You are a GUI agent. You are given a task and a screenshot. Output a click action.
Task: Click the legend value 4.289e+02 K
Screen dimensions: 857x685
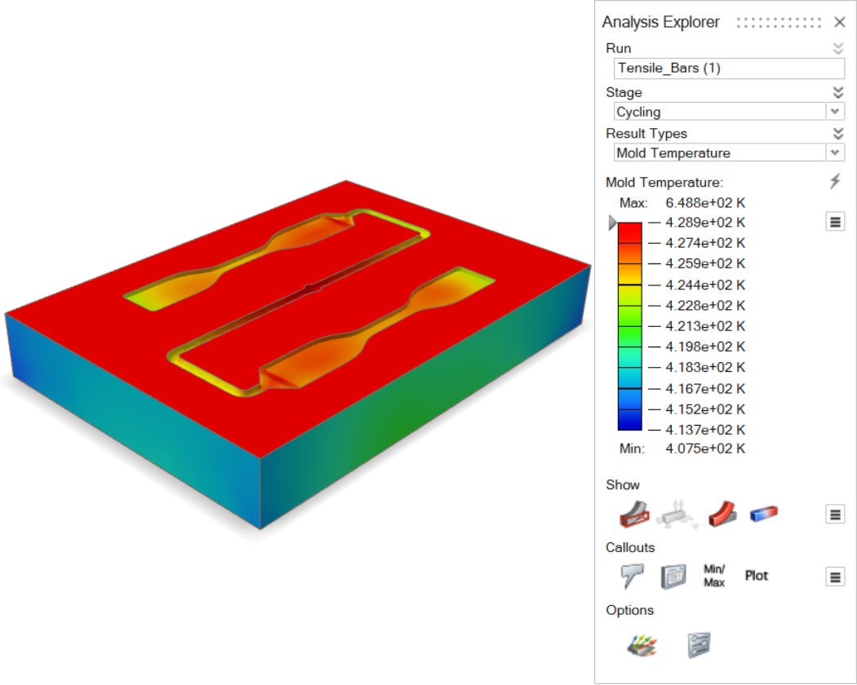(x=705, y=223)
